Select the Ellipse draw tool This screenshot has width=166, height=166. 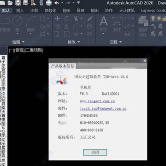[42, 26]
